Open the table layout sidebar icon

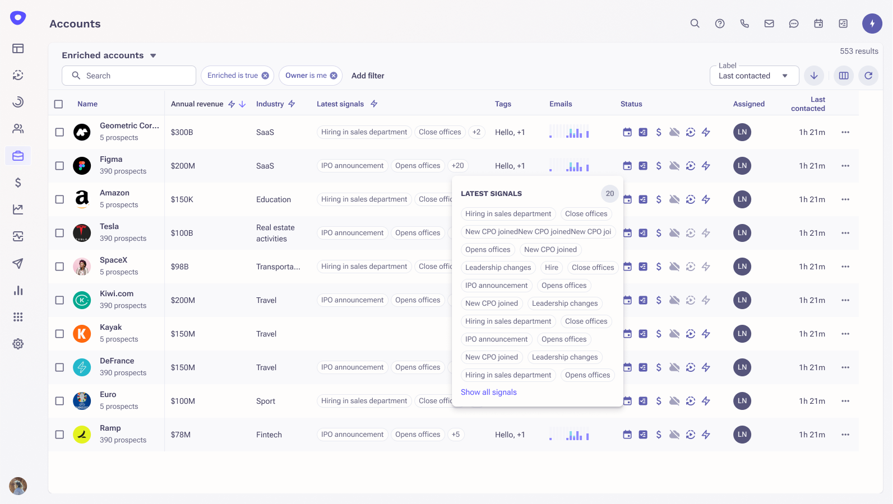coord(18,48)
